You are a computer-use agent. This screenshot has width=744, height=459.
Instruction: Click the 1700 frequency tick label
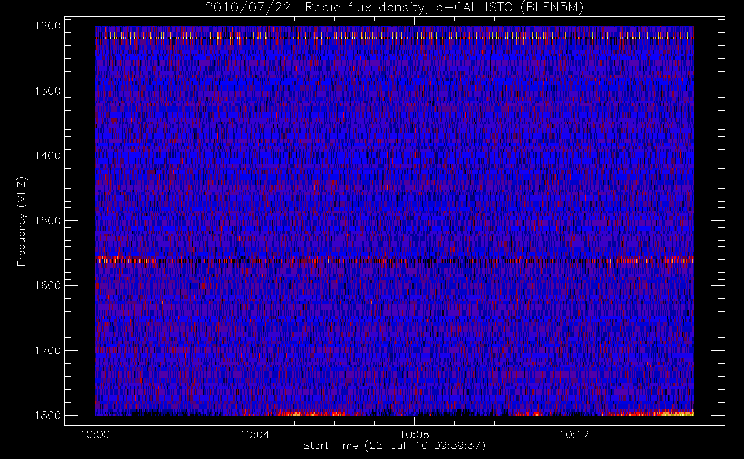[48, 351]
